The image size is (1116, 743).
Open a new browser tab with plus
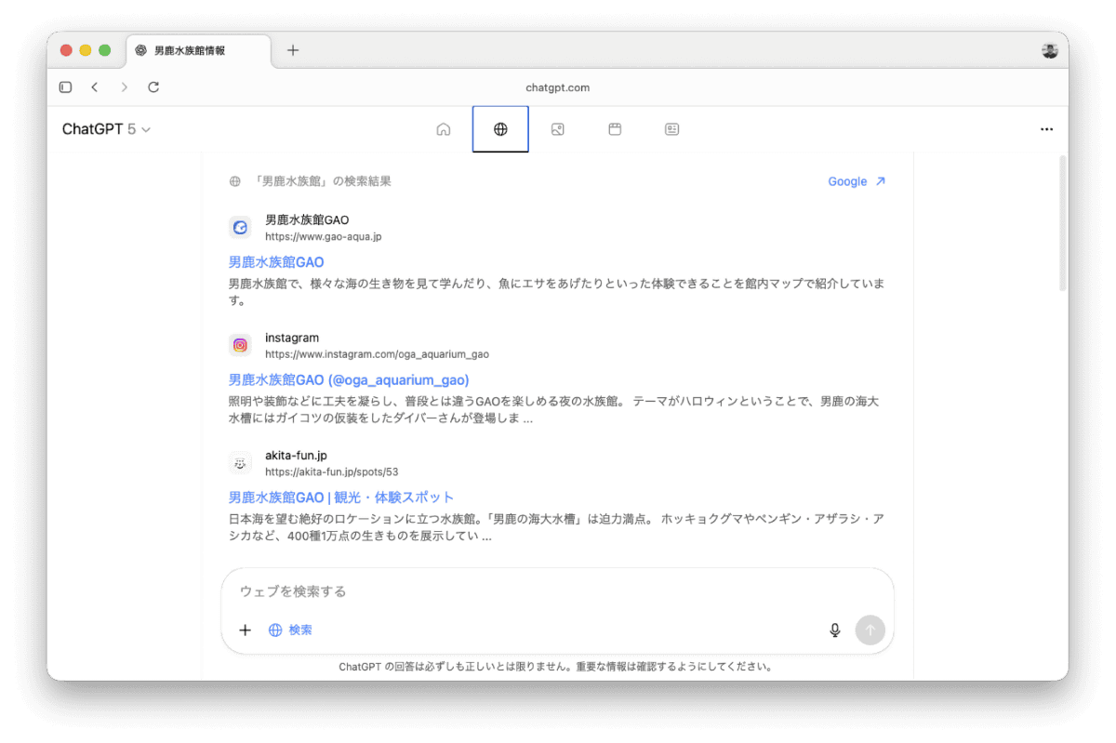click(x=293, y=50)
